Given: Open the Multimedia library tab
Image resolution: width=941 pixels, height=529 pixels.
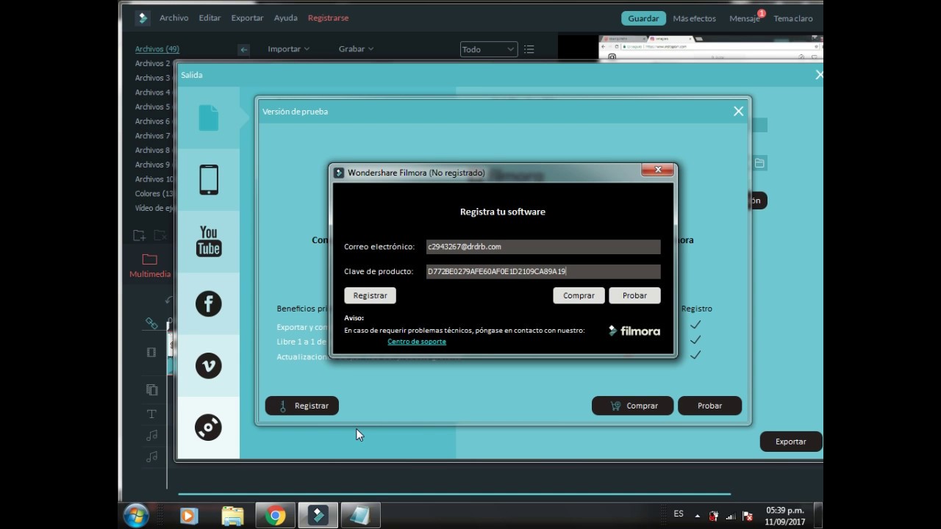Looking at the screenshot, I should point(150,265).
